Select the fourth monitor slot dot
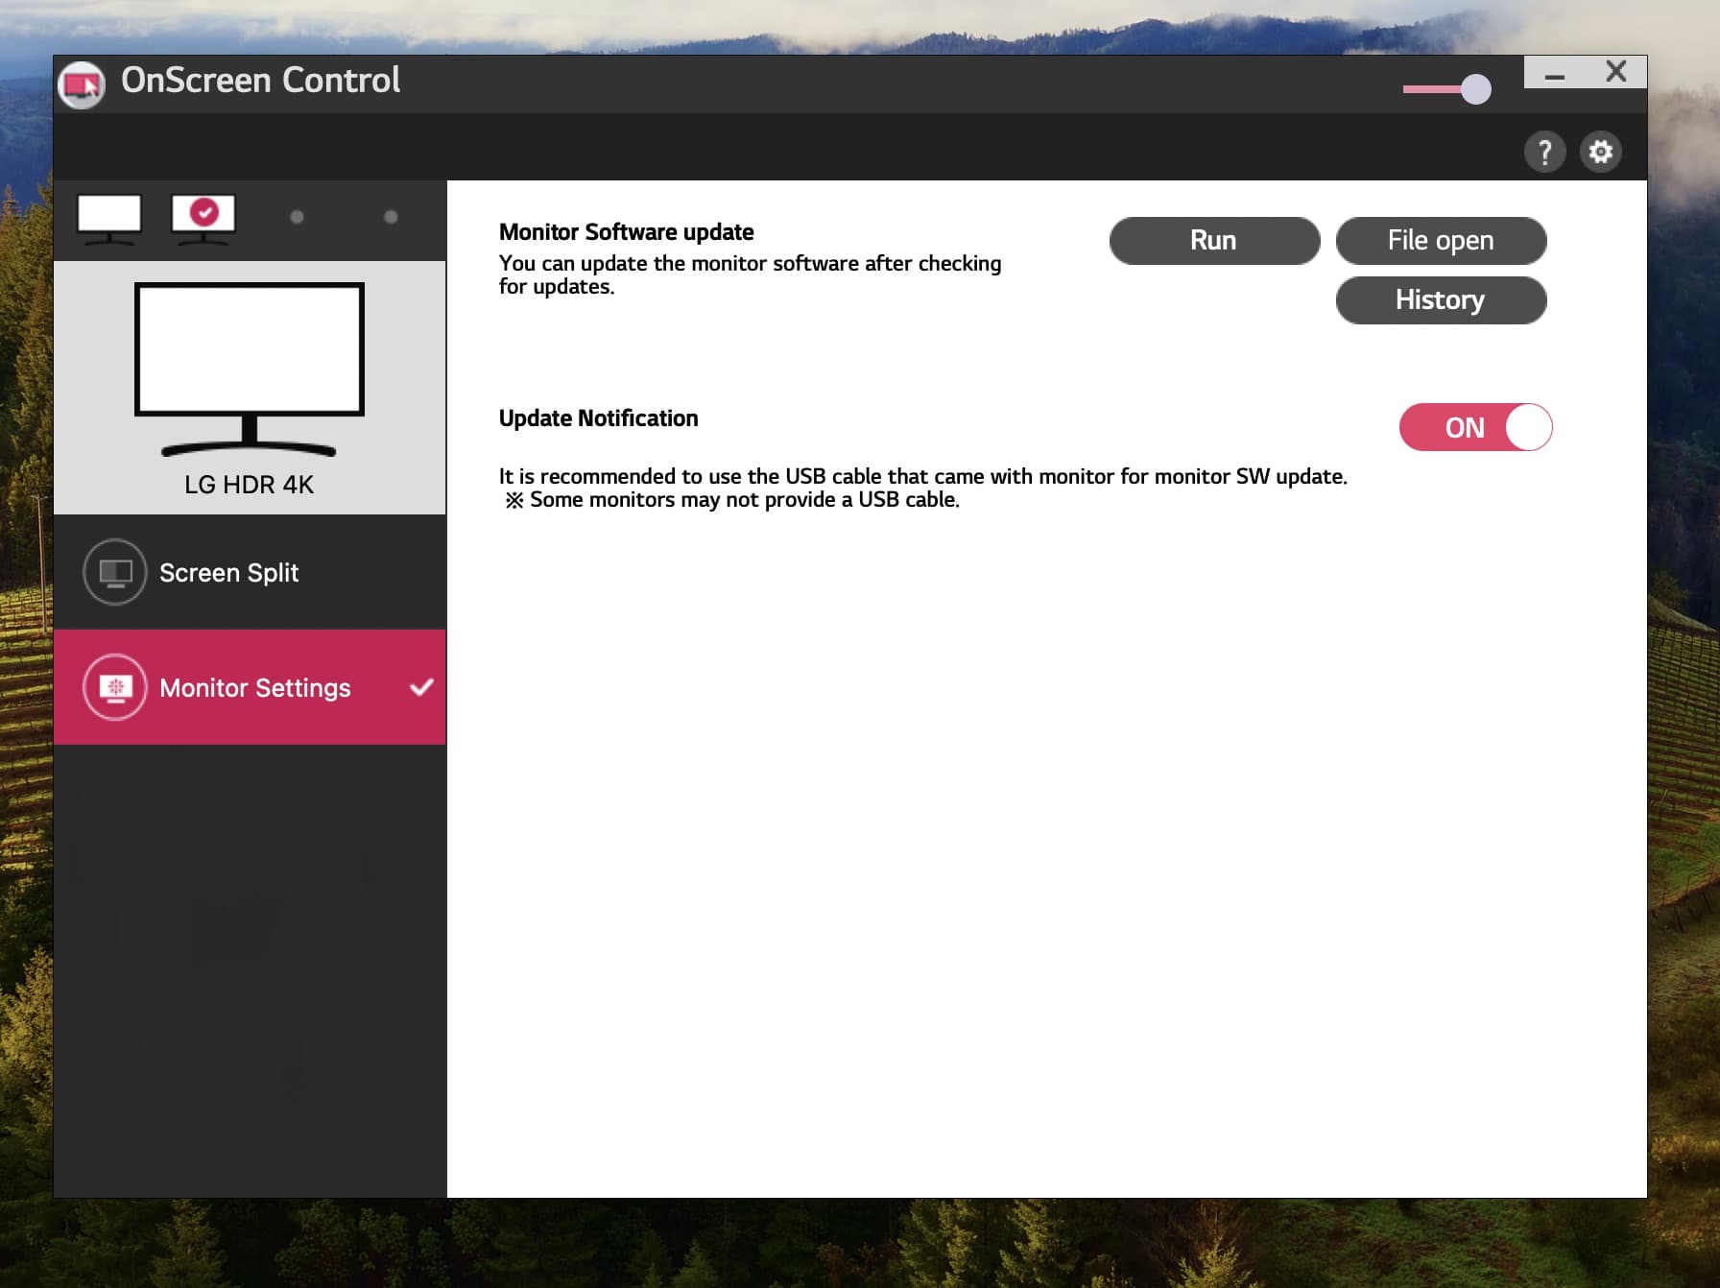 390,217
